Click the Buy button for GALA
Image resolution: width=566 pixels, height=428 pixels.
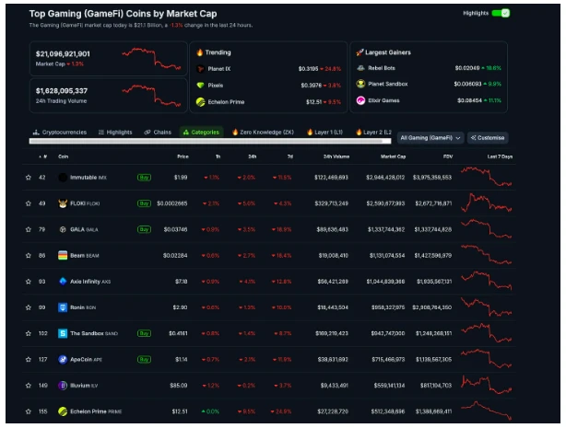(144, 229)
